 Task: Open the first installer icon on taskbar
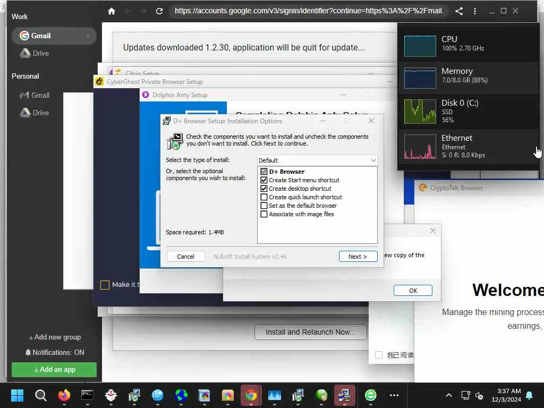(x=134, y=395)
